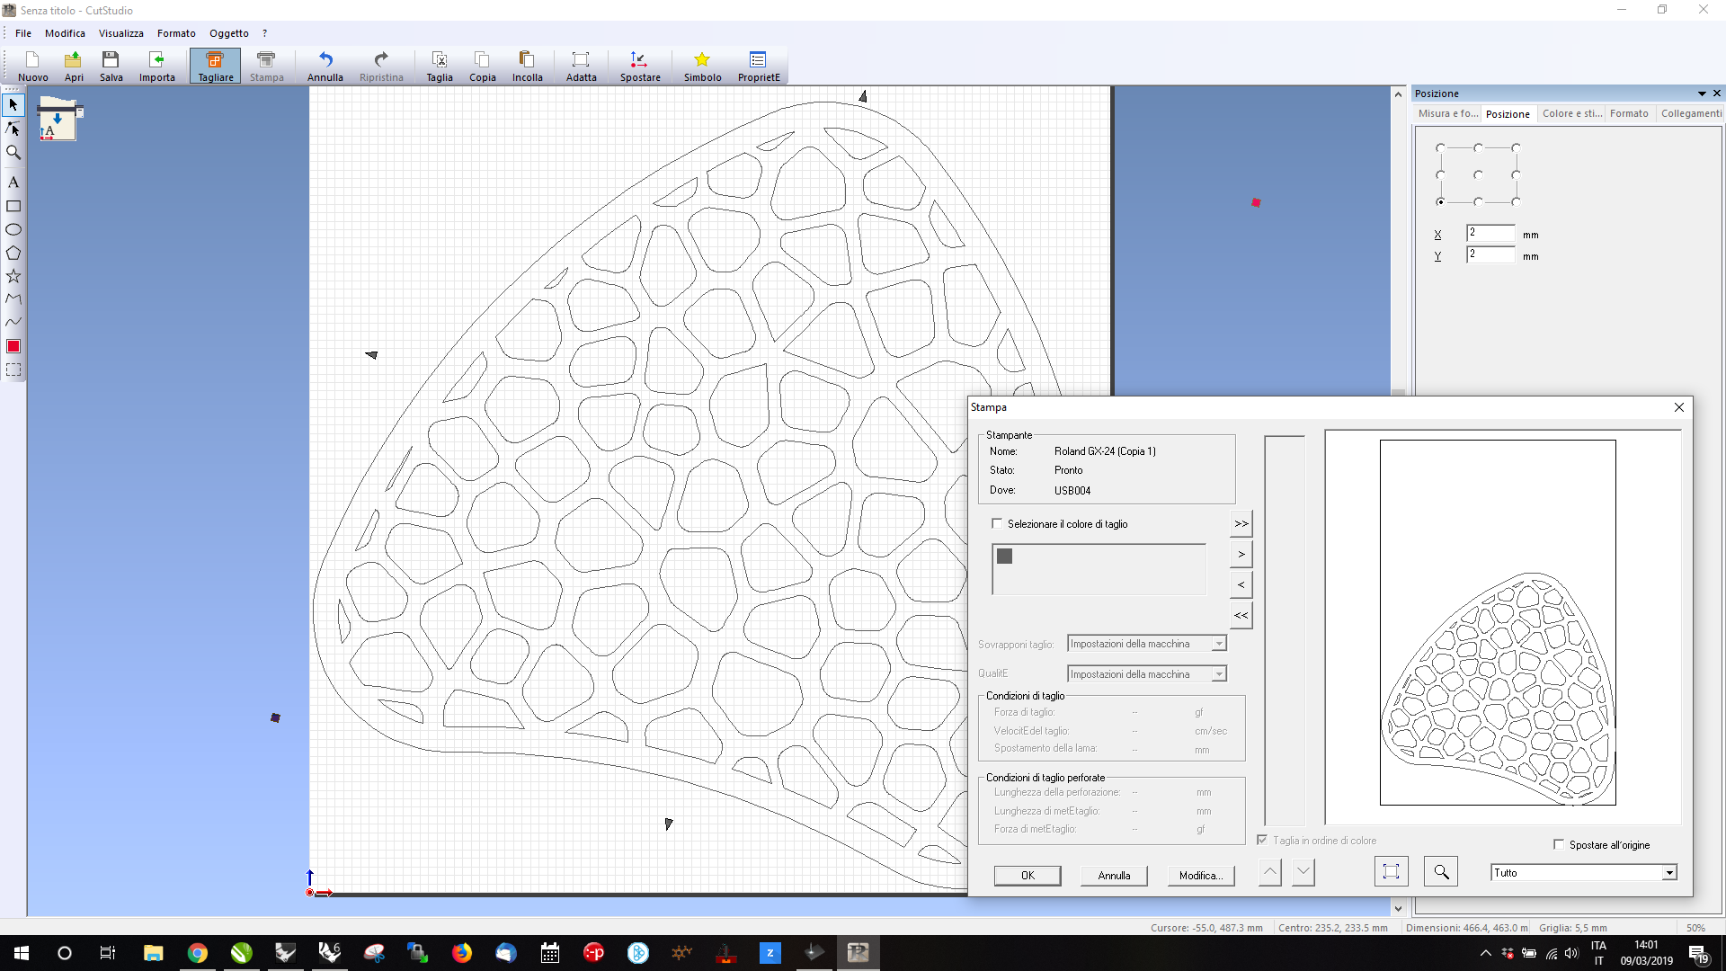Screen dimensions: 1726x971
Task: Expand the Sovrapponi taglio dropdown
Action: pos(1219,644)
